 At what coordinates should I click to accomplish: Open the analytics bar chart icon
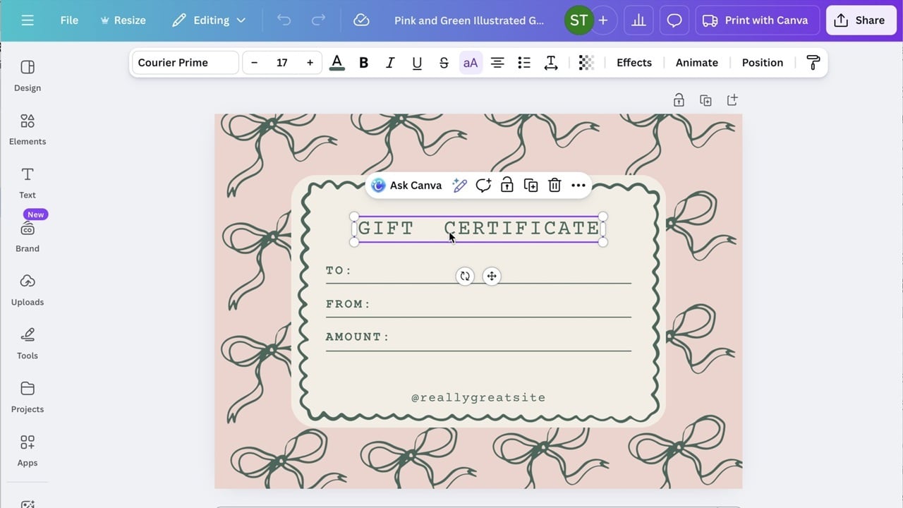pos(638,20)
